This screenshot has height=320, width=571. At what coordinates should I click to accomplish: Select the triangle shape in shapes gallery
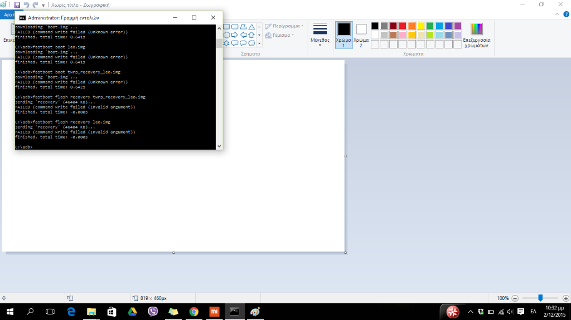[251, 26]
